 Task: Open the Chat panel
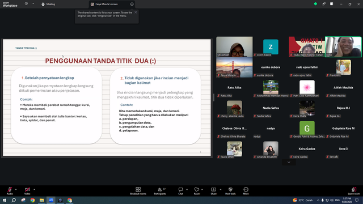click(x=180, y=191)
